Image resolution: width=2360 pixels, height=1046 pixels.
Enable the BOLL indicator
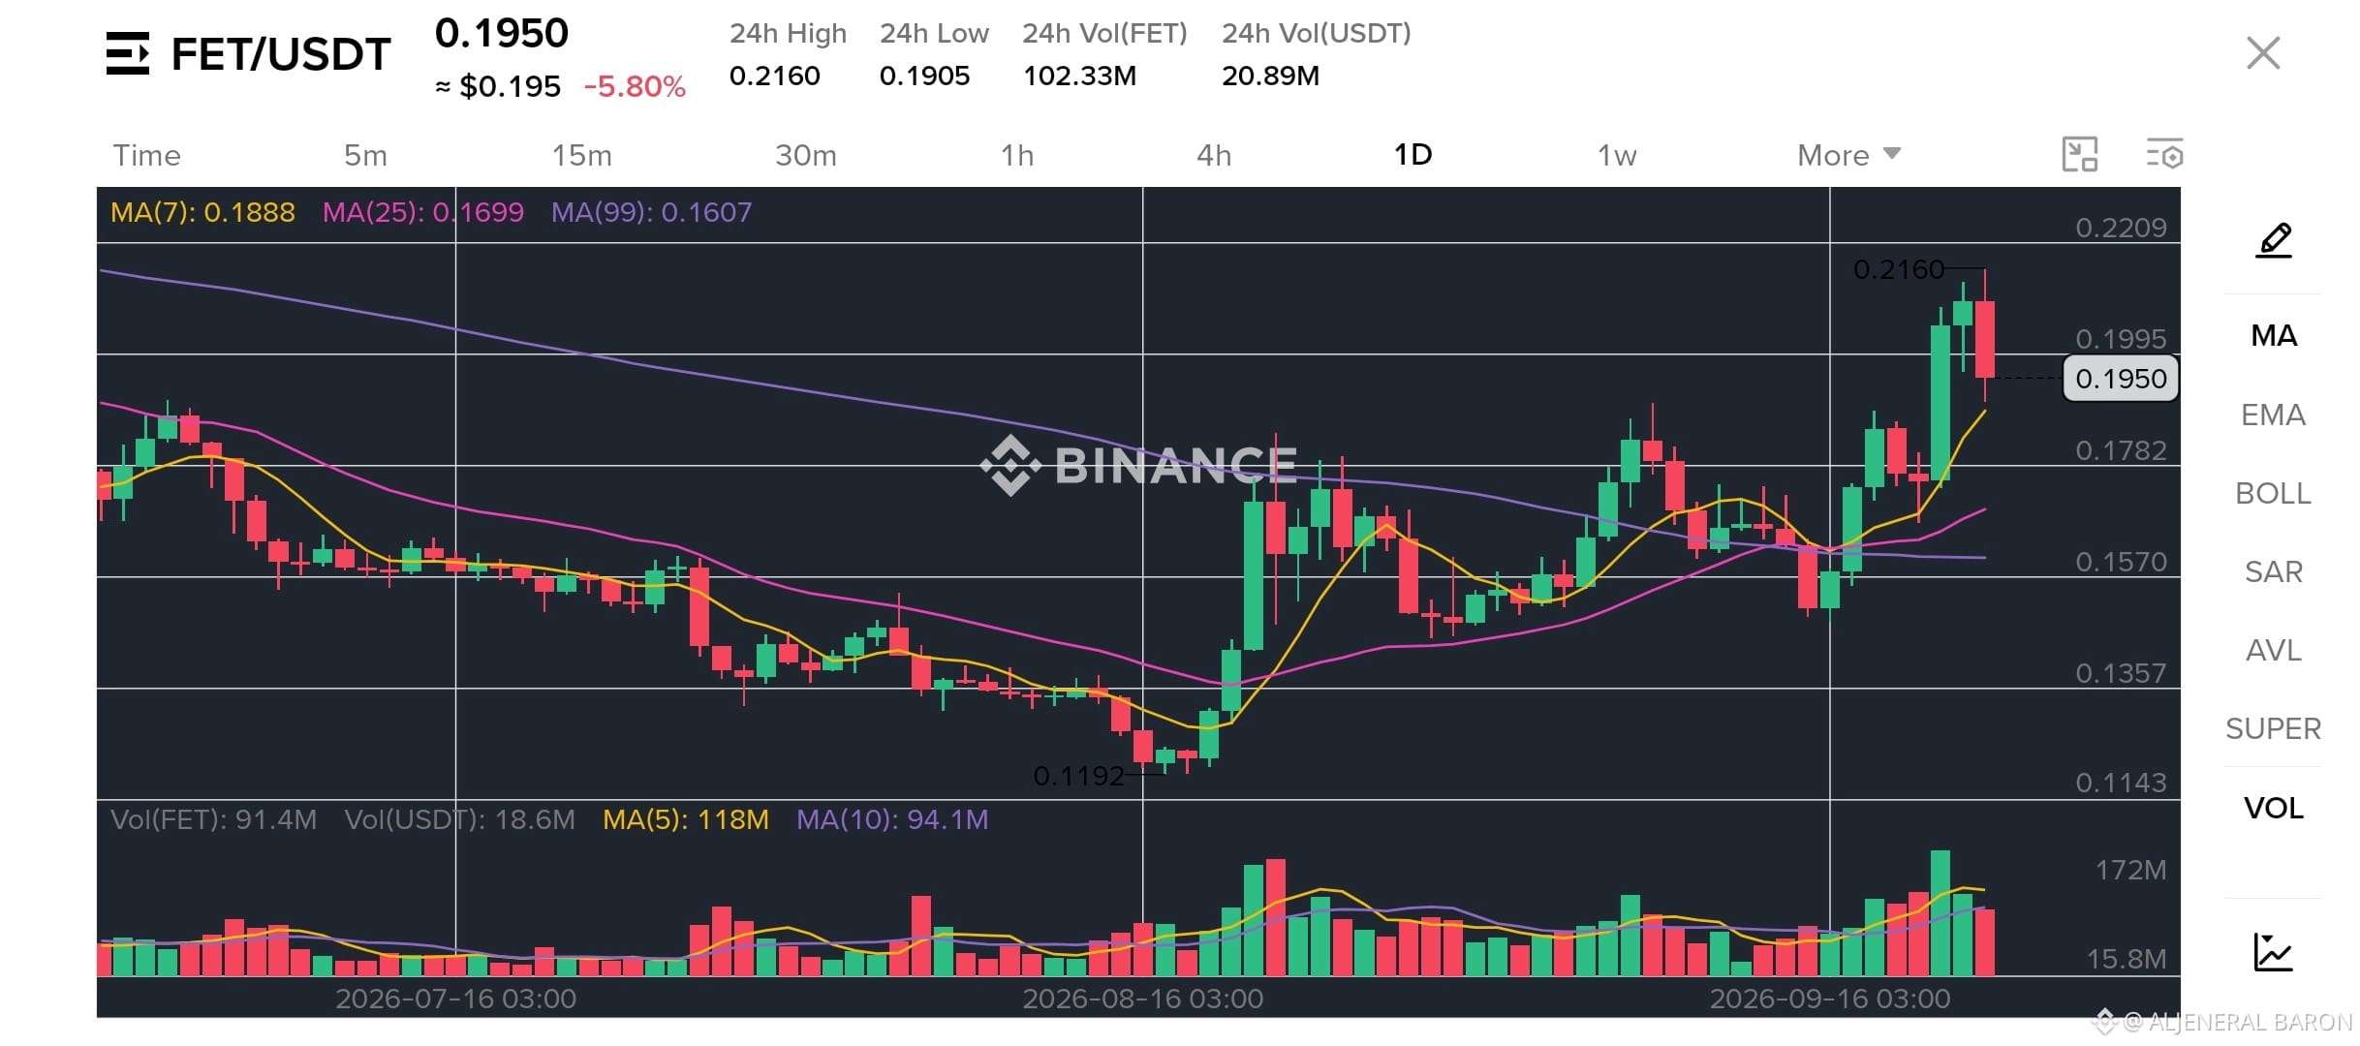(x=2273, y=493)
